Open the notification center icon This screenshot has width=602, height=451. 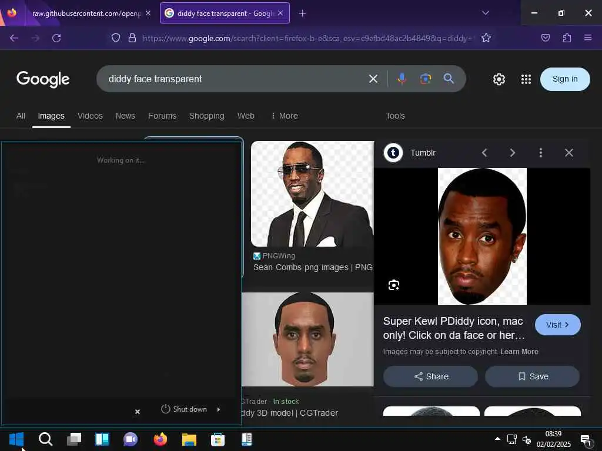pyautogui.click(x=586, y=440)
